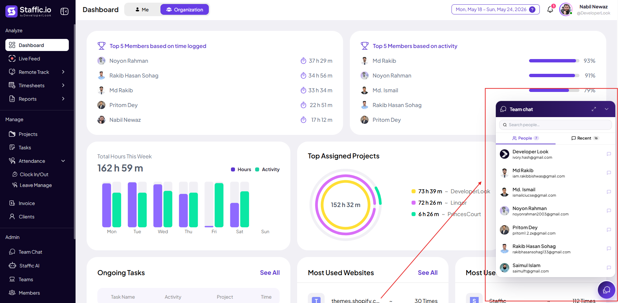Expand Remote Track submenu
The width and height of the screenshot is (618, 303).
pyautogui.click(x=63, y=72)
